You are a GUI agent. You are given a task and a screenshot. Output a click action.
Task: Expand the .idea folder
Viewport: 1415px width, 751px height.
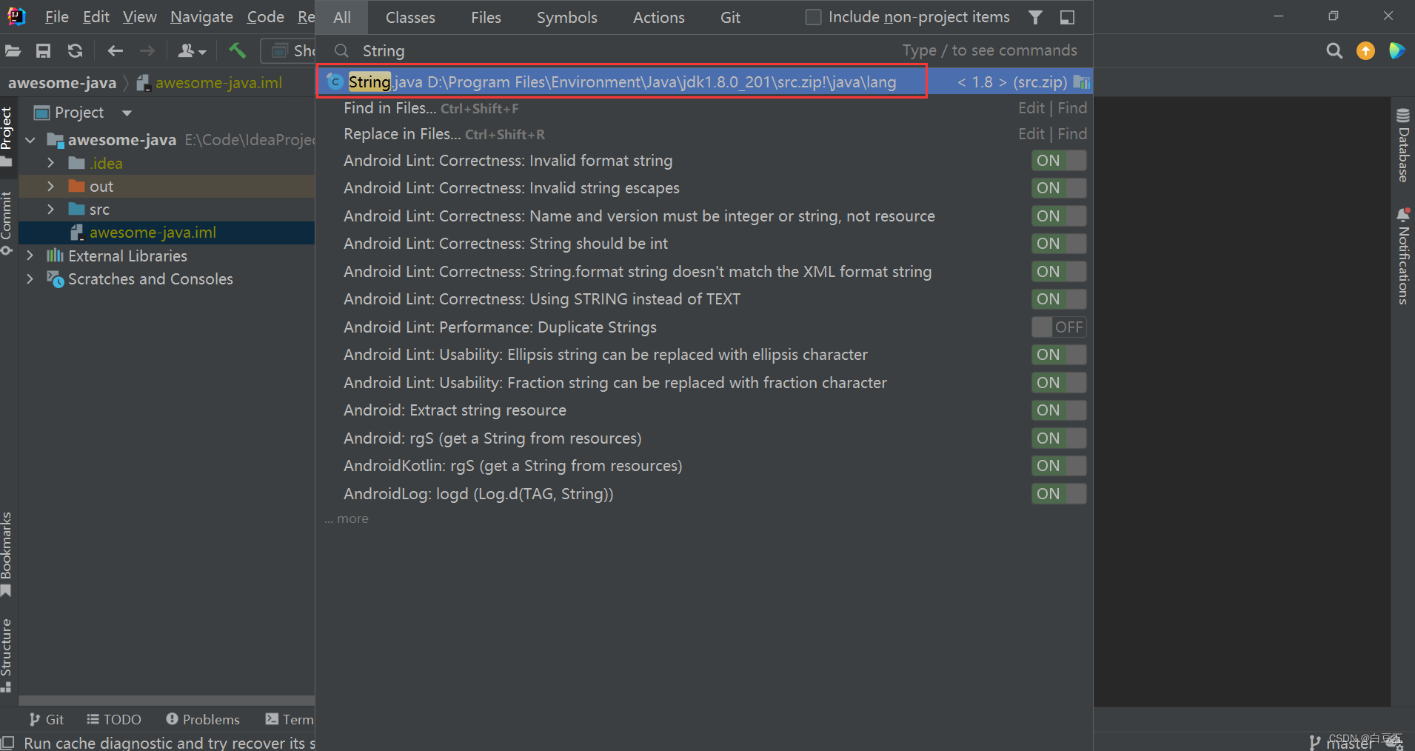pyautogui.click(x=50, y=163)
